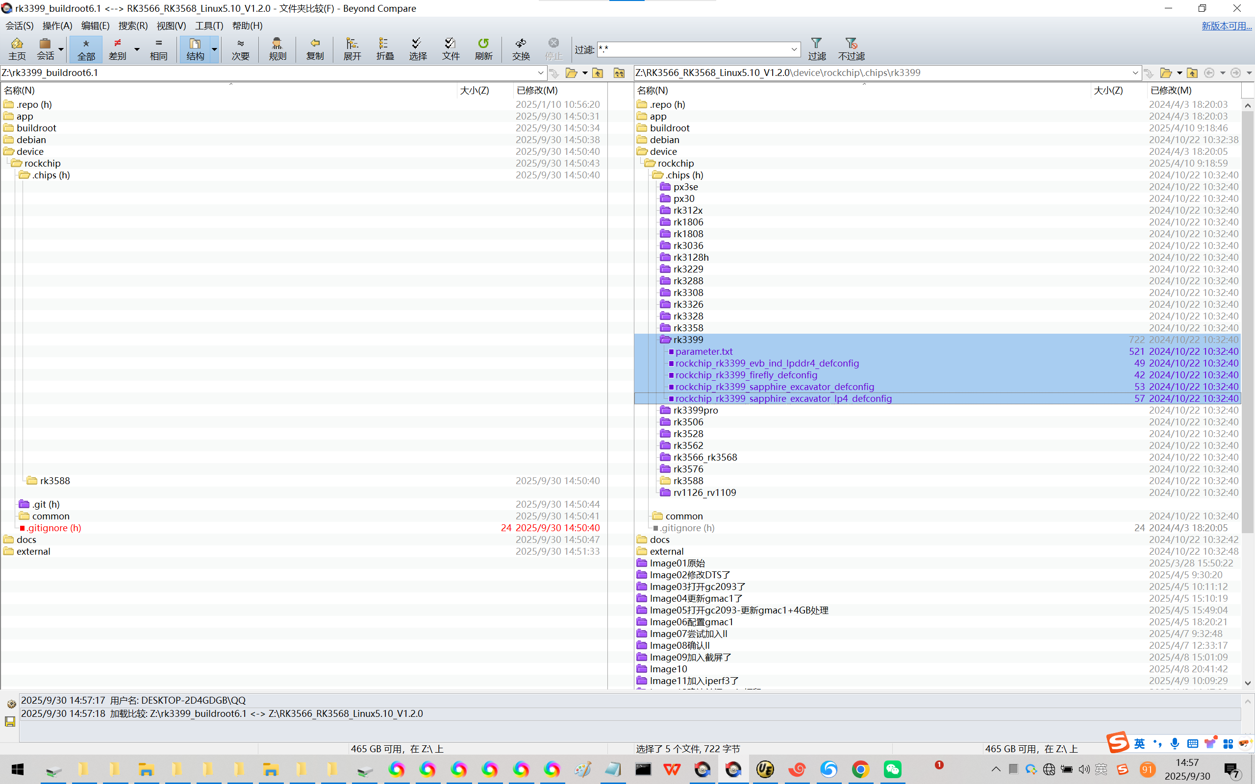
Task: Open WeChat from the taskbar
Action: click(x=892, y=769)
